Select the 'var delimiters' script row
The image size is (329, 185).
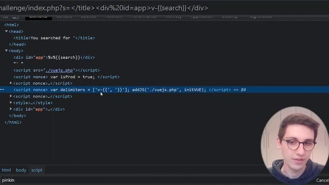click(x=164, y=89)
